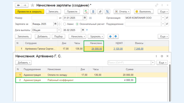
Task: Expand the Организация dropdown list
Action: click(163, 18)
